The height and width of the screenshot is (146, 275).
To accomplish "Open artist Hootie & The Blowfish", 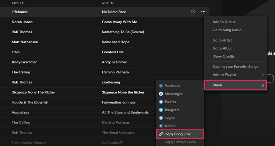I will pos(30,102).
